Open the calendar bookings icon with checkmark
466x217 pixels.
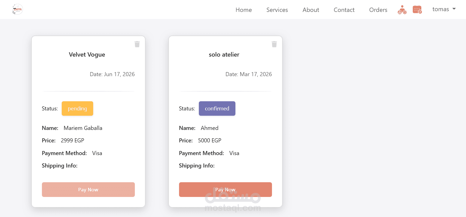(417, 10)
